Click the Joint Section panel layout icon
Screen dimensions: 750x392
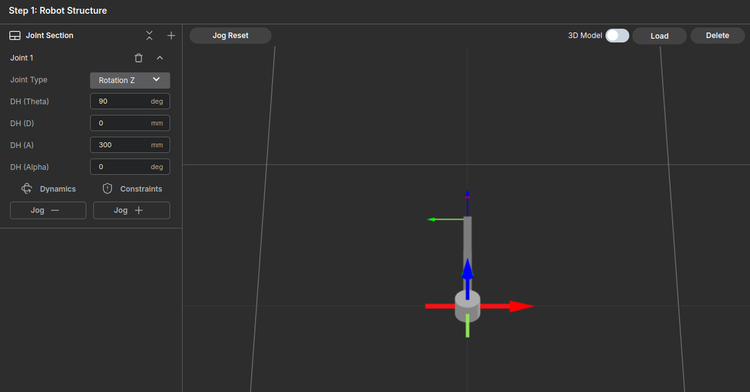tap(15, 36)
